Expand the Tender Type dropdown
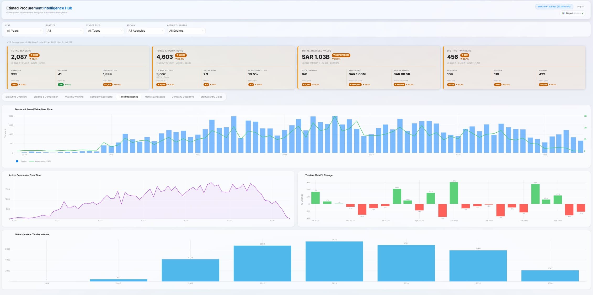 point(105,31)
